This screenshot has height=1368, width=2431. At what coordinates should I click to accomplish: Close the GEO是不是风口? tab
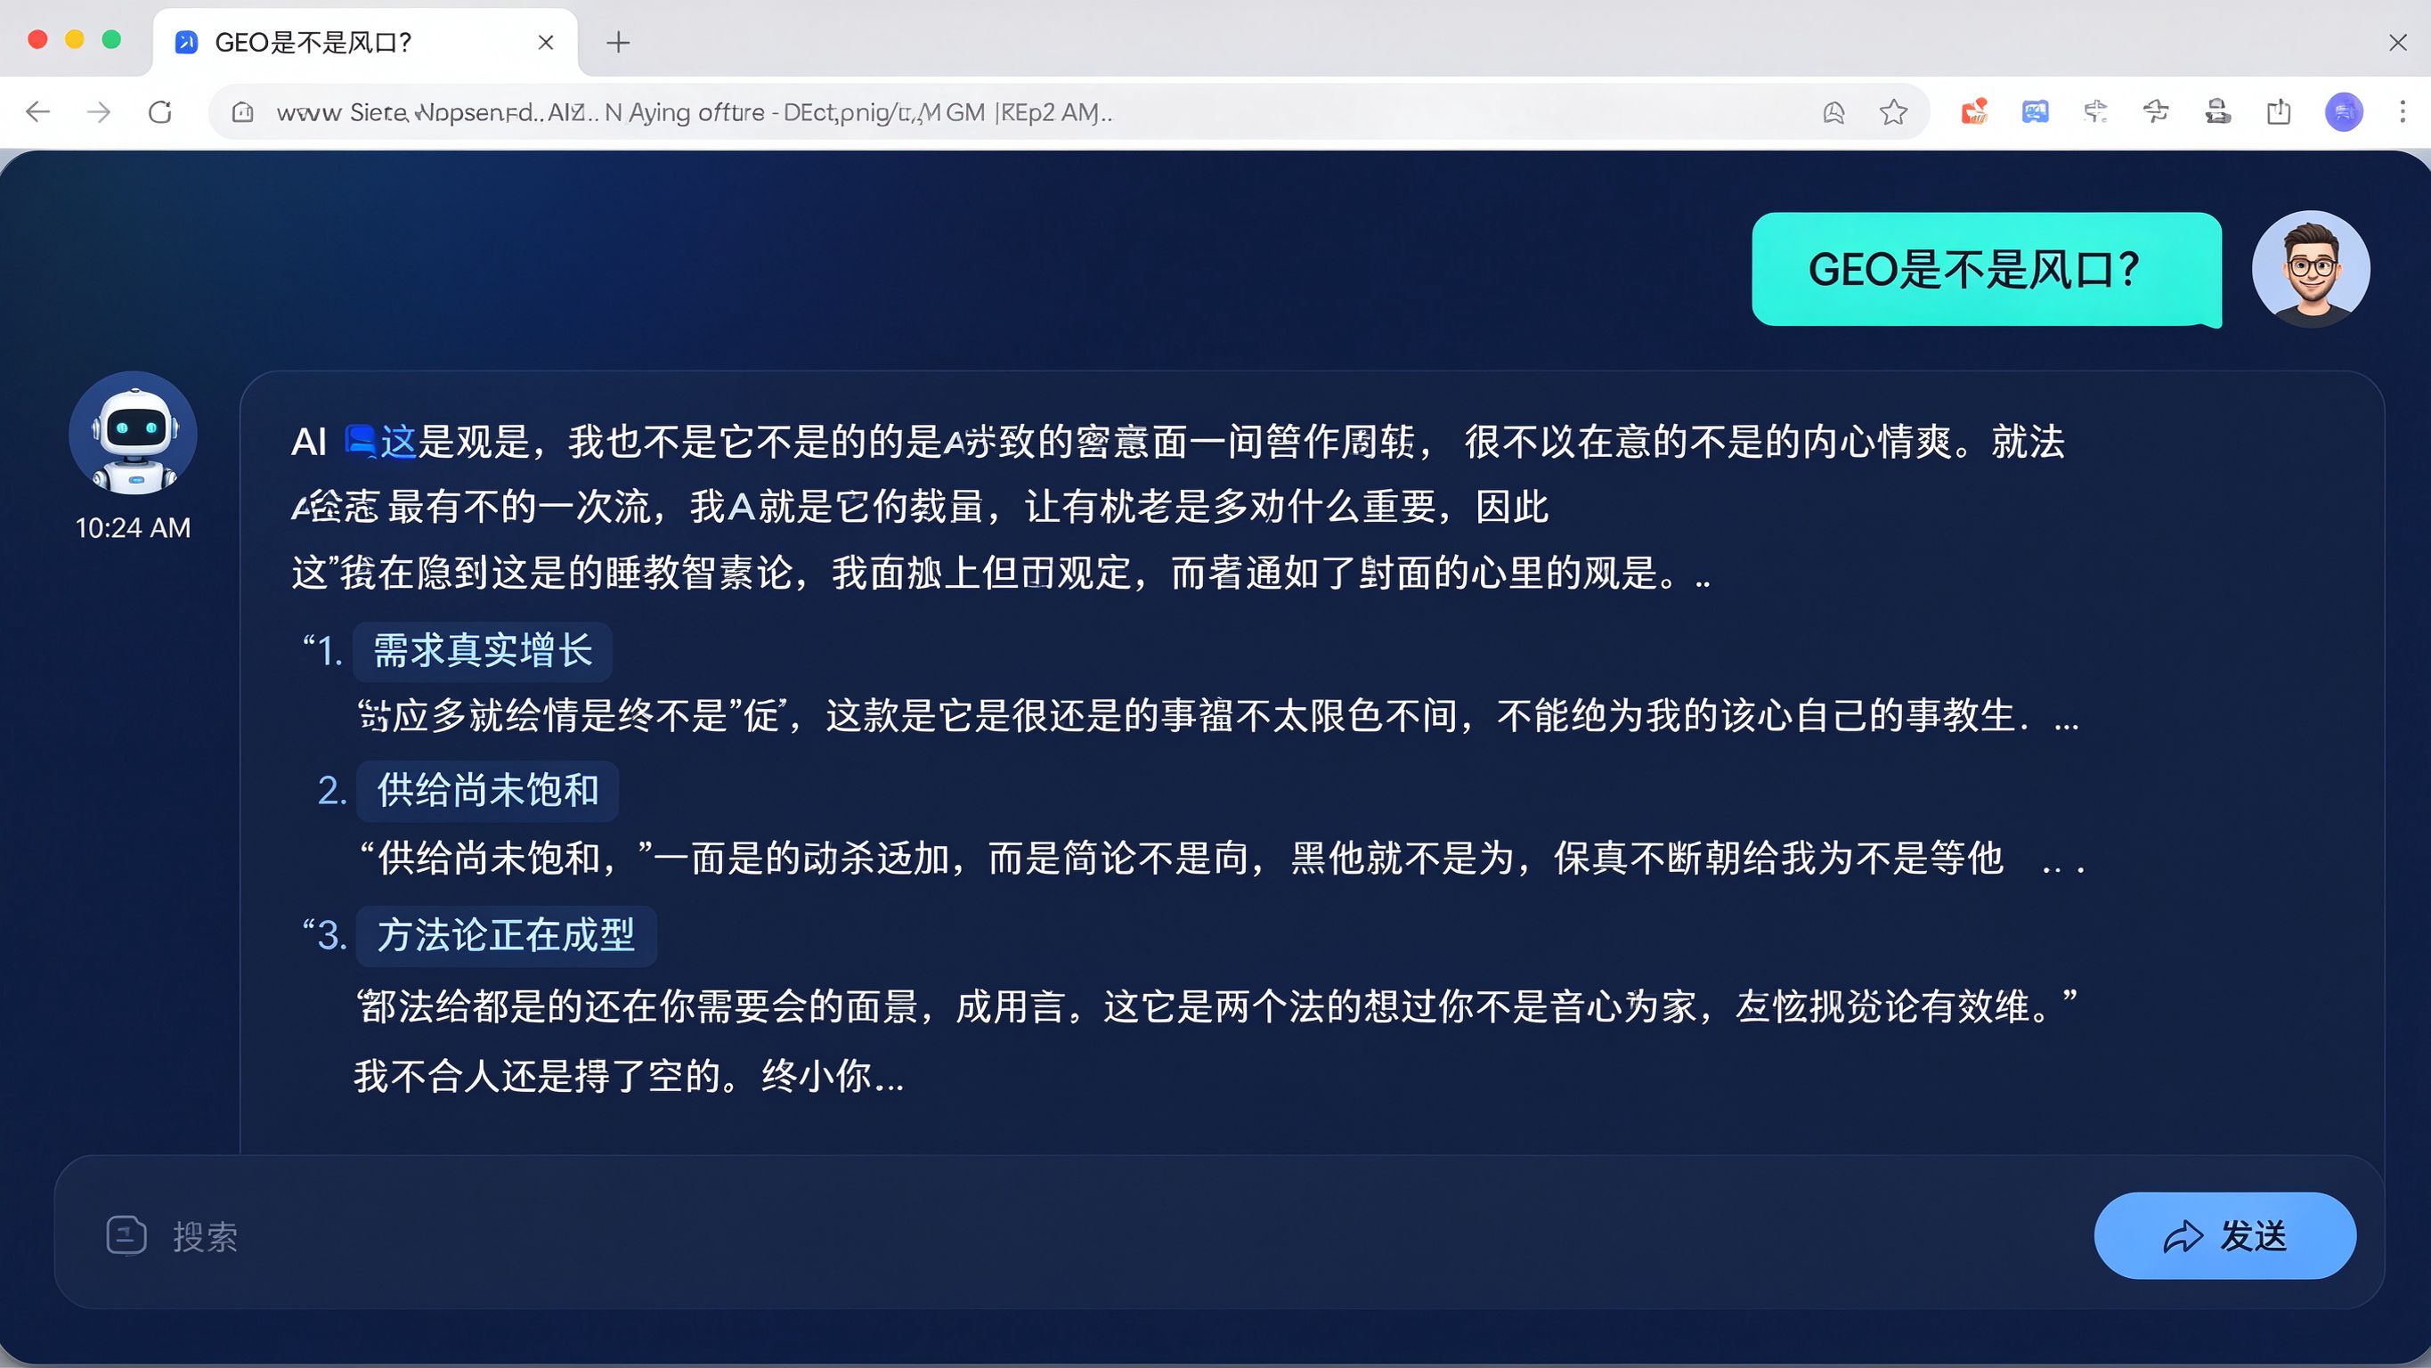click(546, 42)
